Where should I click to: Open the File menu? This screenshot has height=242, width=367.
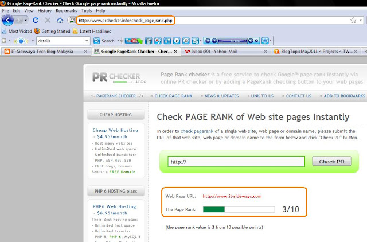[5, 11]
